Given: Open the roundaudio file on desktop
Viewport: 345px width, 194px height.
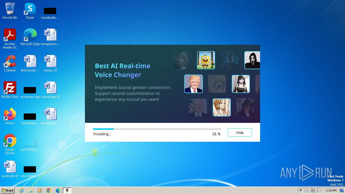Looking at the screenshot, I should pos(50,12).
